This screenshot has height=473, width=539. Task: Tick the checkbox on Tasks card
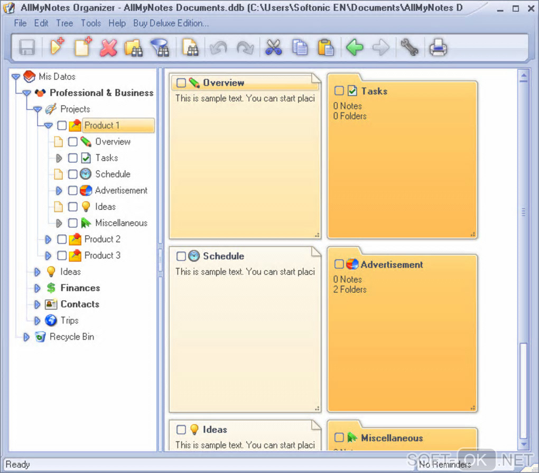pos(339,91)
